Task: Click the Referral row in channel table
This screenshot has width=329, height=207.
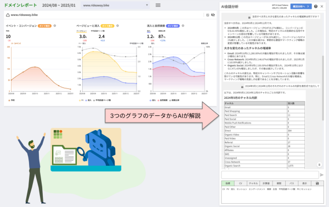Action: pos(264,142)
